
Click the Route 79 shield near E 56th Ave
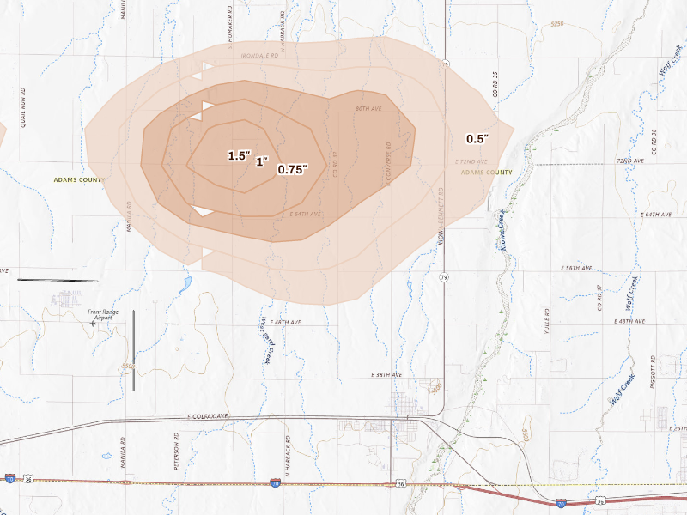[444, 277]
